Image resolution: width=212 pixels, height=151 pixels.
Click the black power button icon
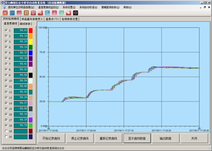point(75,13)
